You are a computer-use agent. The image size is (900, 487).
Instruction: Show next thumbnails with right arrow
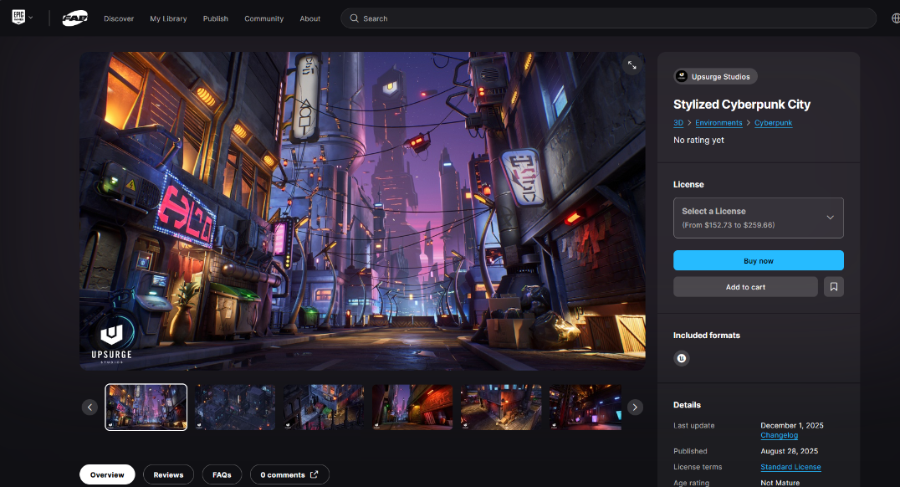click(x=635, y=408)
